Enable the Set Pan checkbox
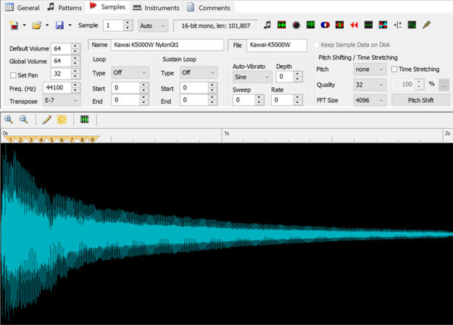 click(x=14, y=75)
